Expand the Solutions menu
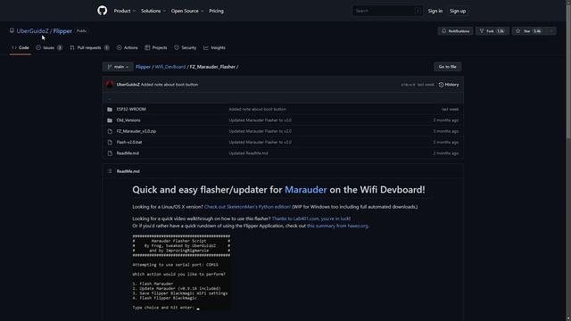This screenshot has width=571, height=321. tap(153, 11)
